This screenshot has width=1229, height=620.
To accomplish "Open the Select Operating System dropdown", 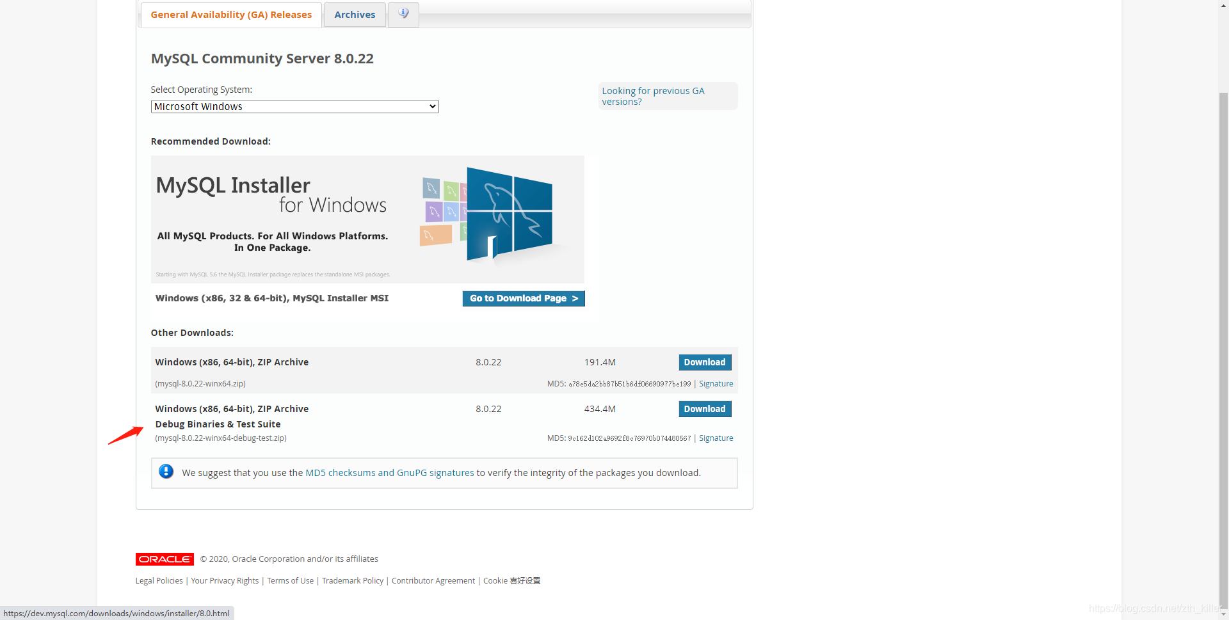I will 294,106.
